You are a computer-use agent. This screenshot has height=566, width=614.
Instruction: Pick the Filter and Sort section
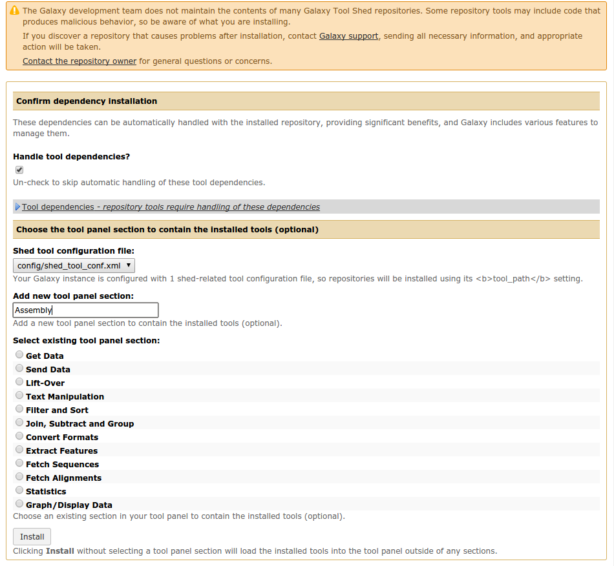(19, 409)
